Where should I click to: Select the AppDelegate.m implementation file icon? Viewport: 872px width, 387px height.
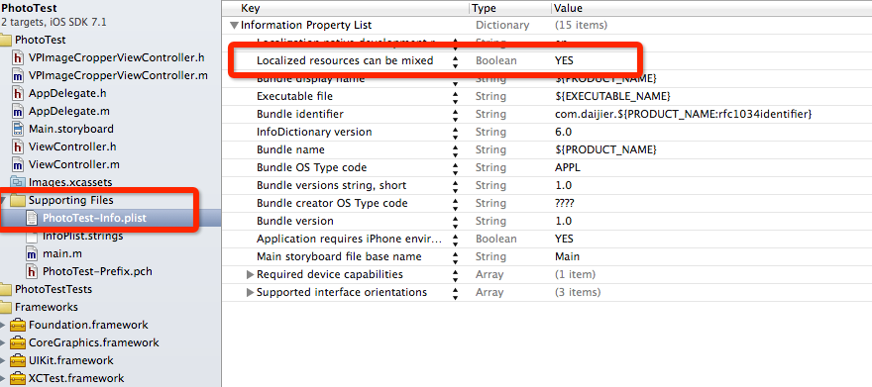(19, 111)
